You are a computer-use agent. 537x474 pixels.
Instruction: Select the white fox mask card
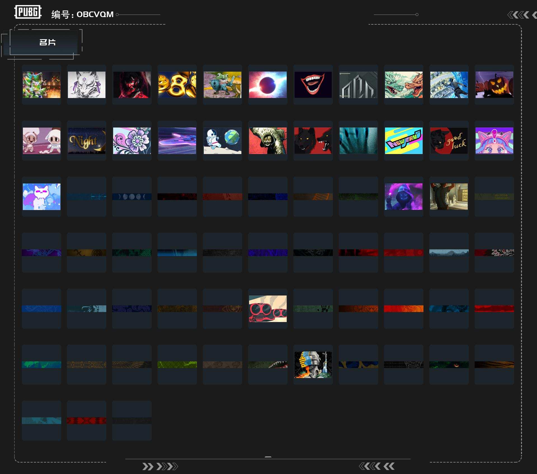click(x=86, y=85)
